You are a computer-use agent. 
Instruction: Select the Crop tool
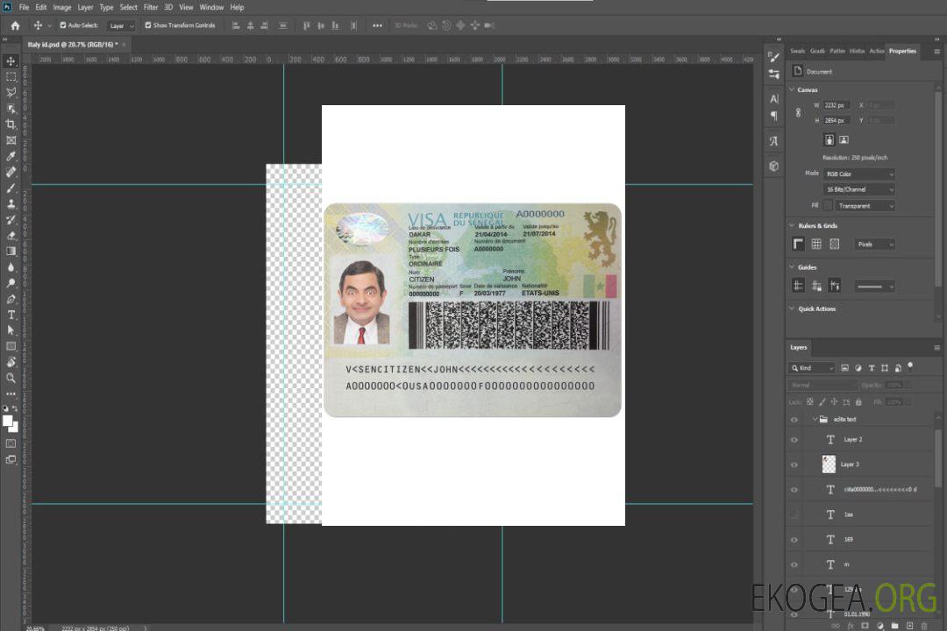[11, 124]
